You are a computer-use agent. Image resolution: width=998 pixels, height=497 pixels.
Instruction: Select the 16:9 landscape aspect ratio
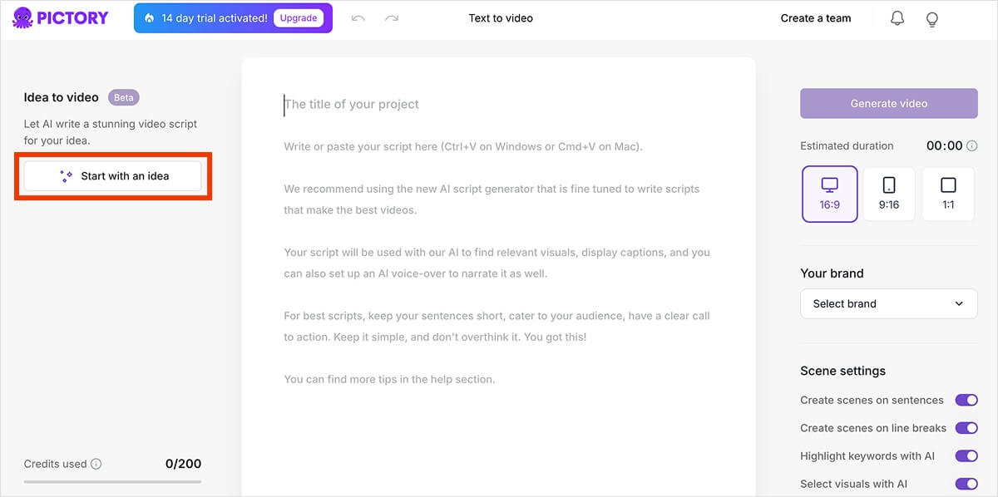(830, 194)
